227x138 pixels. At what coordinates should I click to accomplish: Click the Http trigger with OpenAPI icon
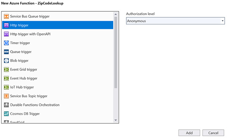click(x=6, y=34)
